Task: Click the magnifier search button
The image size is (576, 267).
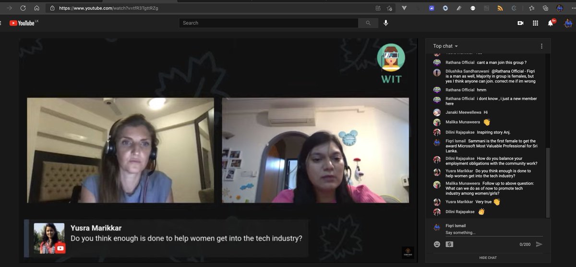Action: pos(368,23)
